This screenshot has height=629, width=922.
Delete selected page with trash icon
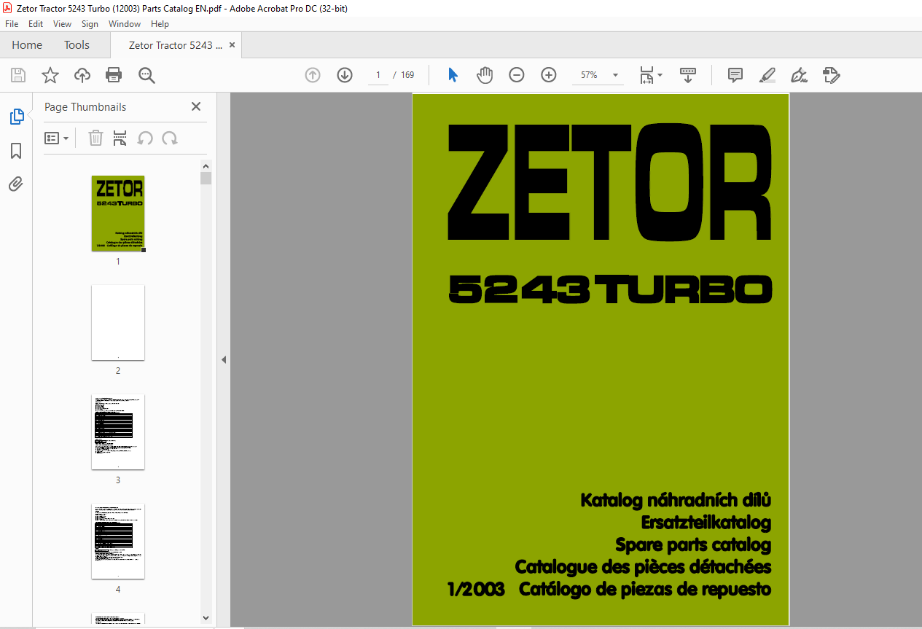click(x=95, y=138)
